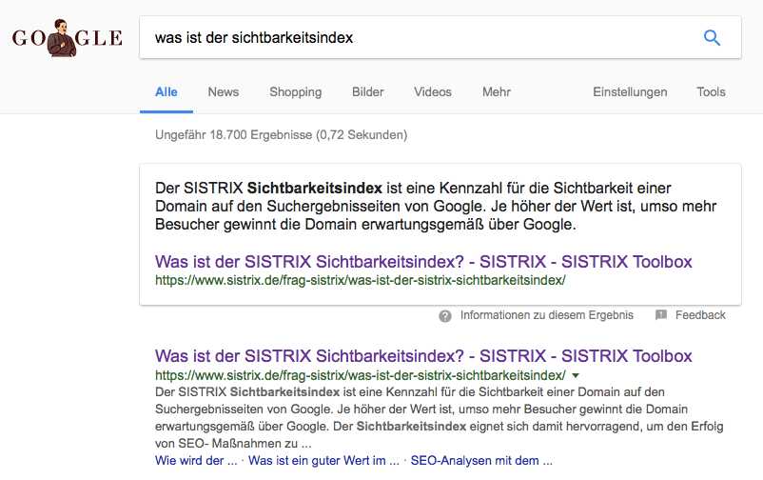This screenshot has width=763, height=480.
Task: Open Einstellungen menu
Action: (x=630, y=92)
